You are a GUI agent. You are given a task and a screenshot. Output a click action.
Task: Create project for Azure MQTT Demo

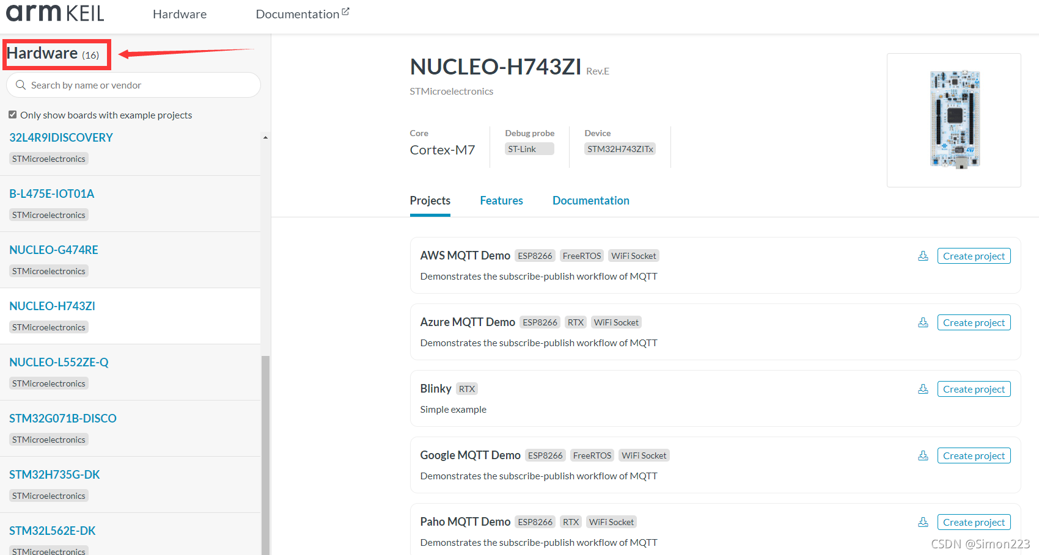974,322
